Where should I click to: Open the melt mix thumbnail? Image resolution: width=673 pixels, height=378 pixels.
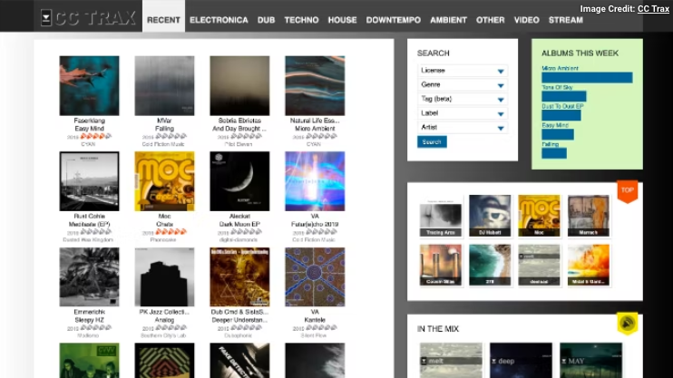(x=451, y=361)
